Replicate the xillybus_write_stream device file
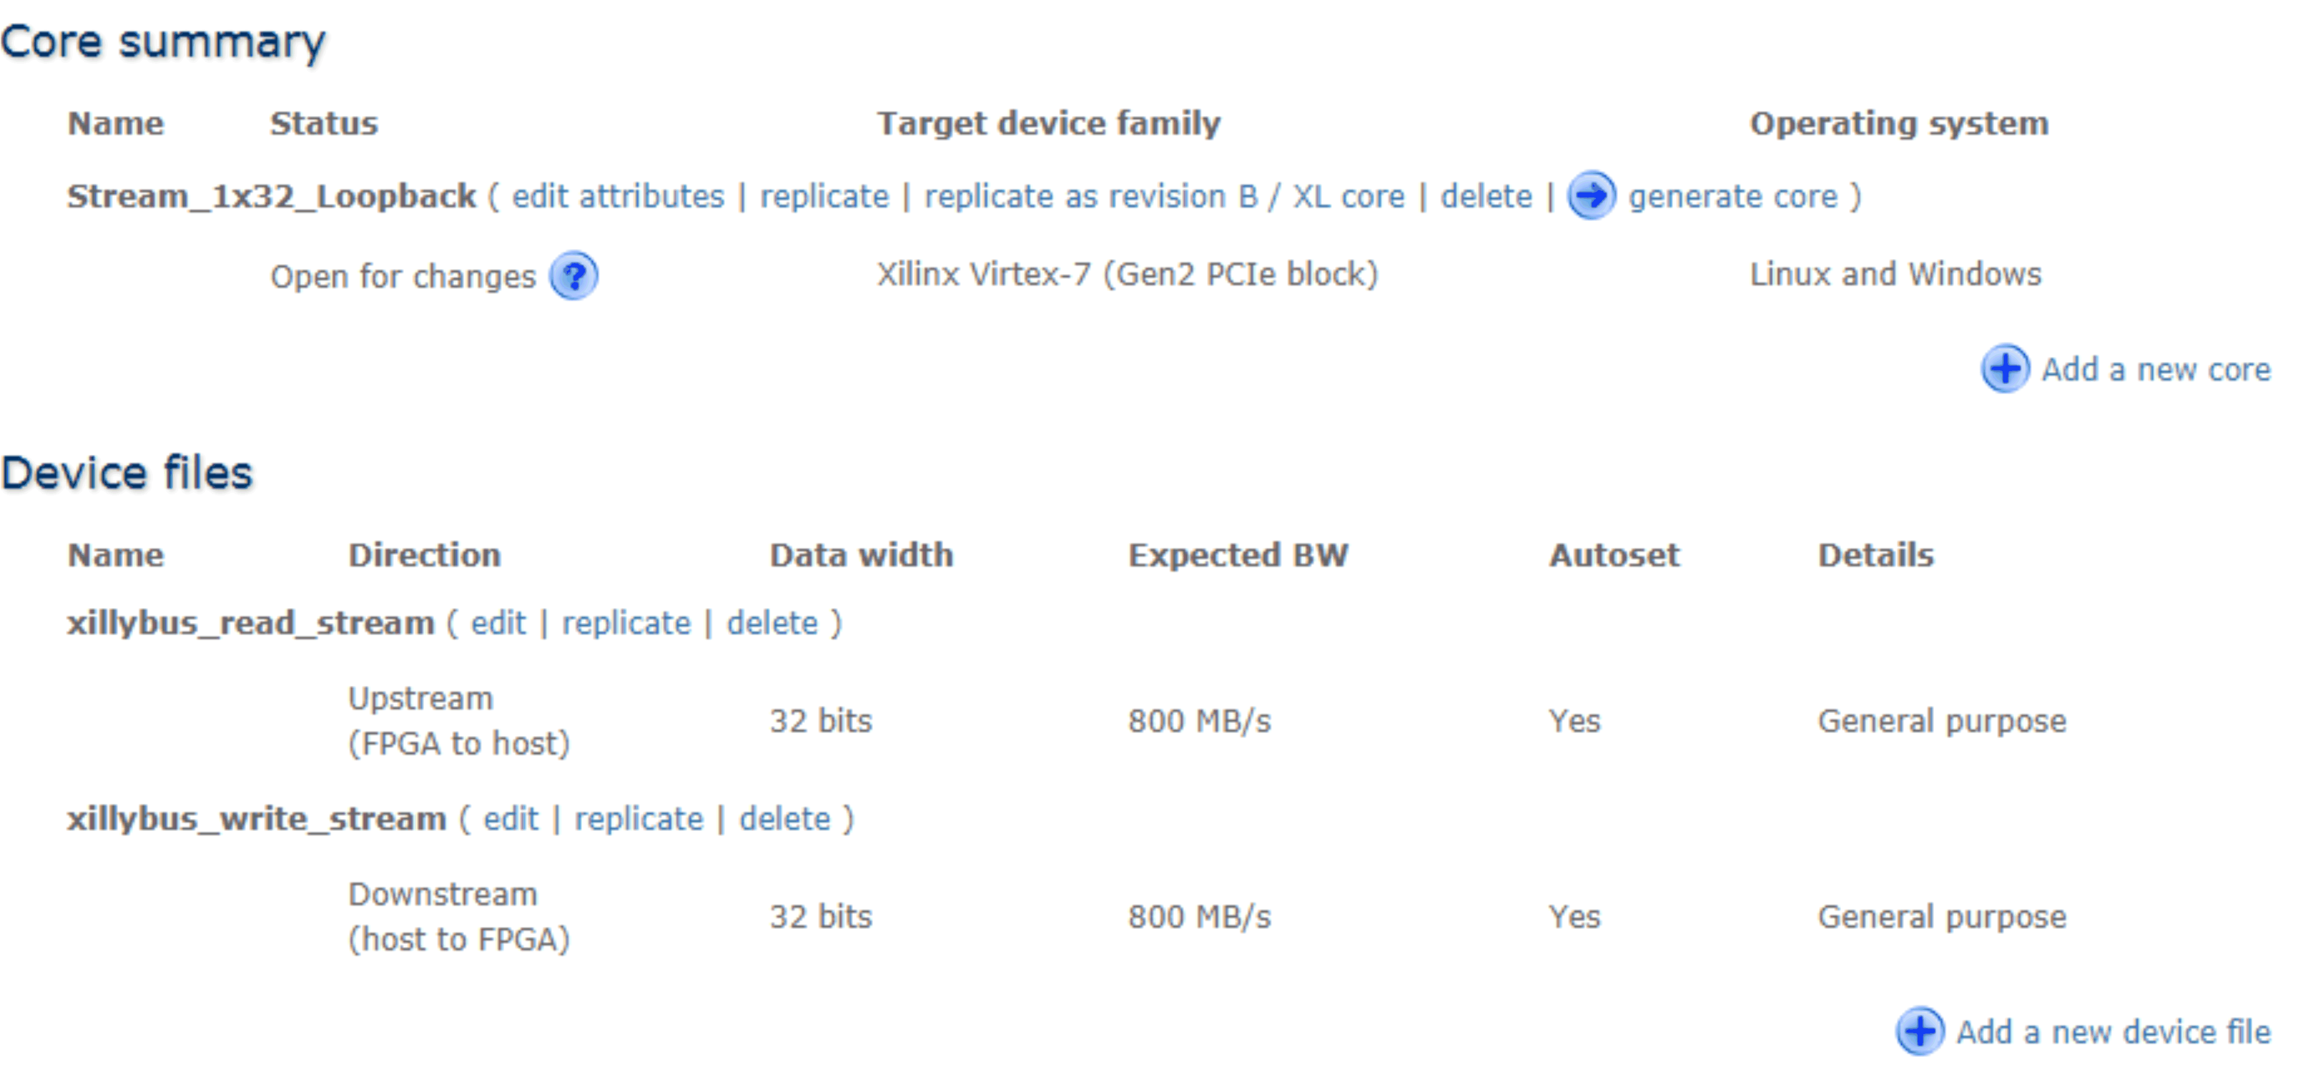This screenshot has height=1068, width=2302. (639, 819)
